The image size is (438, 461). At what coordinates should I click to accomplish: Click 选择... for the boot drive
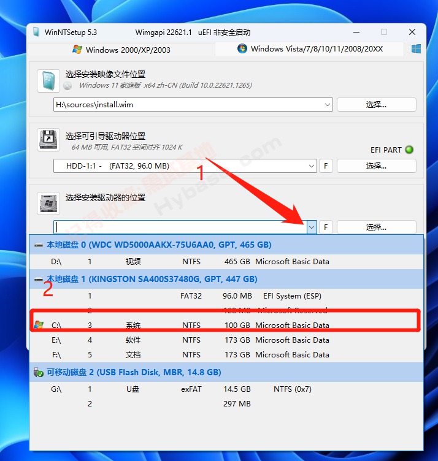(x=376, y=166)
